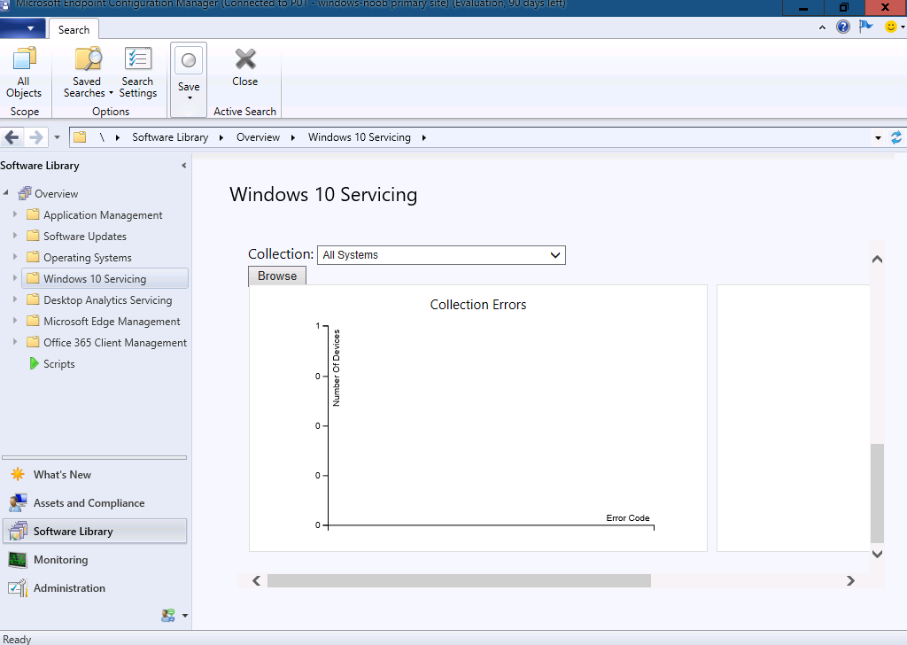The height and width of the screenshot is (645, 907).
Task: Click the Monitoring workspace icon
Action: [18, 559]
